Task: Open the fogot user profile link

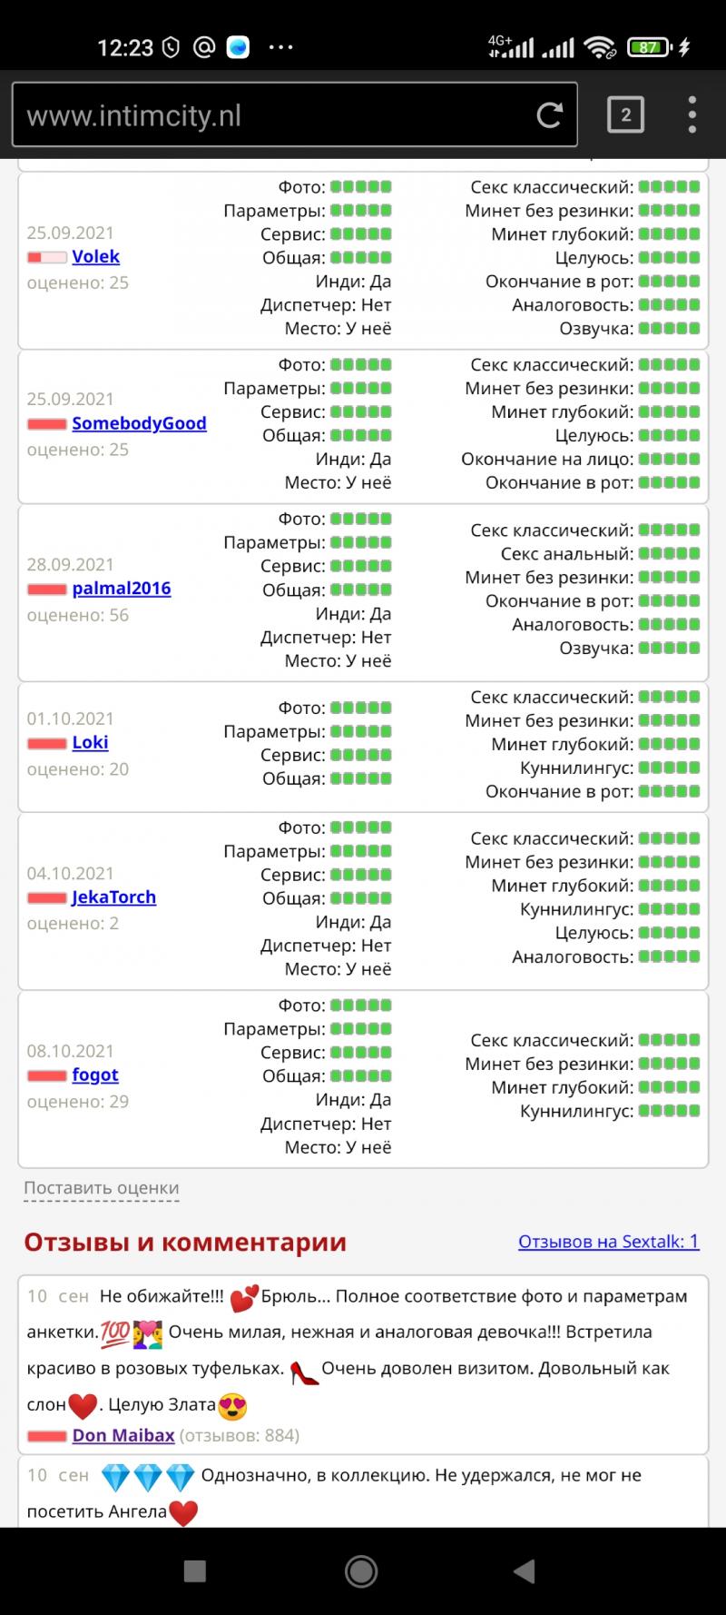Action: tap(95, 1075)
